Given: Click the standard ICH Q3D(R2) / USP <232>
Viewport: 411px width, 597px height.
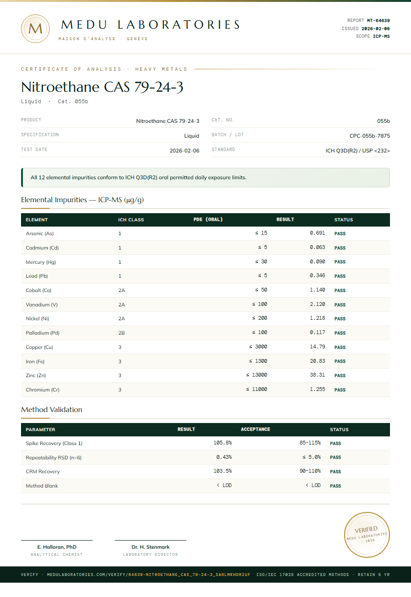Looking at the screenshot, I should (x=358, y=151).
